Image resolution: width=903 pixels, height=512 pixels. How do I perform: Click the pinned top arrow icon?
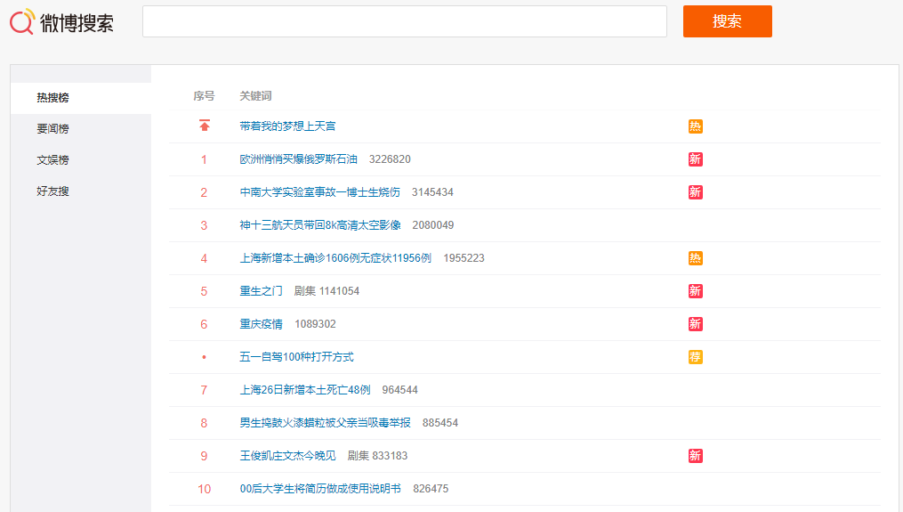[205, 126]
